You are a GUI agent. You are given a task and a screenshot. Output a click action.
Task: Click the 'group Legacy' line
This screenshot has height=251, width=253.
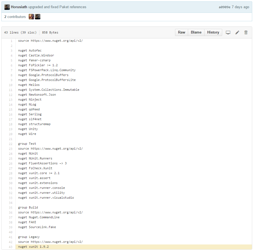point(29,237)
